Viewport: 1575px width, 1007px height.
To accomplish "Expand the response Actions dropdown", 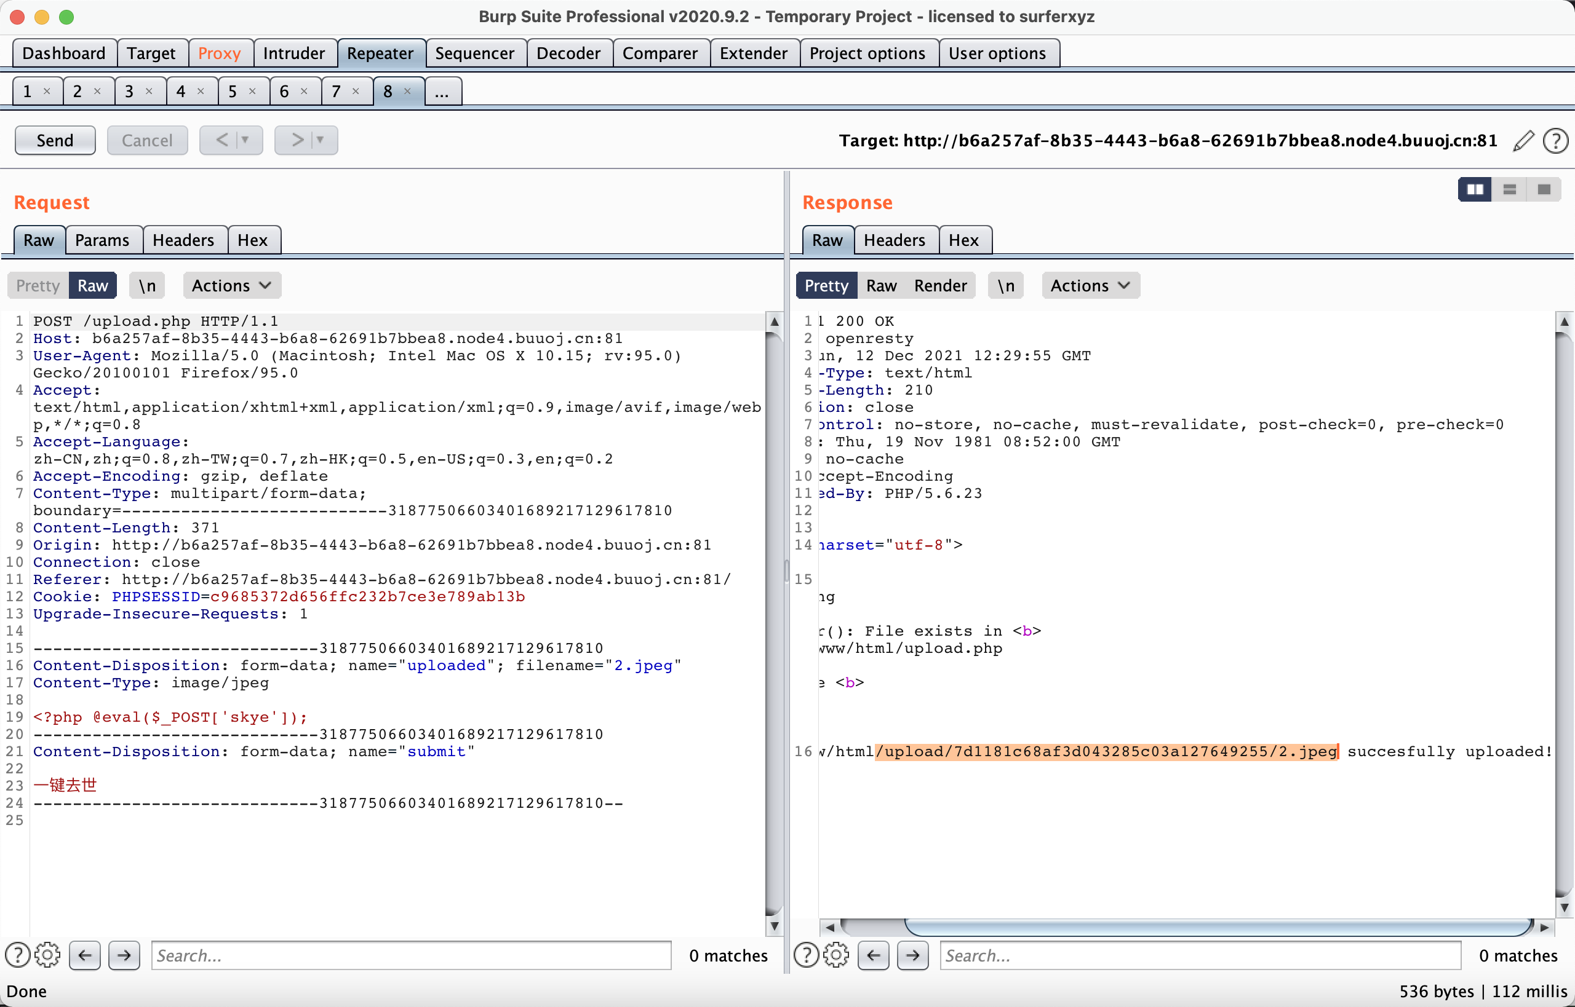I will pyautogui.click(x=1090, y=286).
